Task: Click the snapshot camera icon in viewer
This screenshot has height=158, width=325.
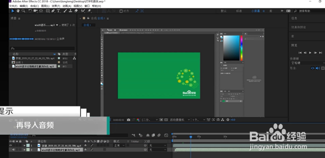Action: 129,120
